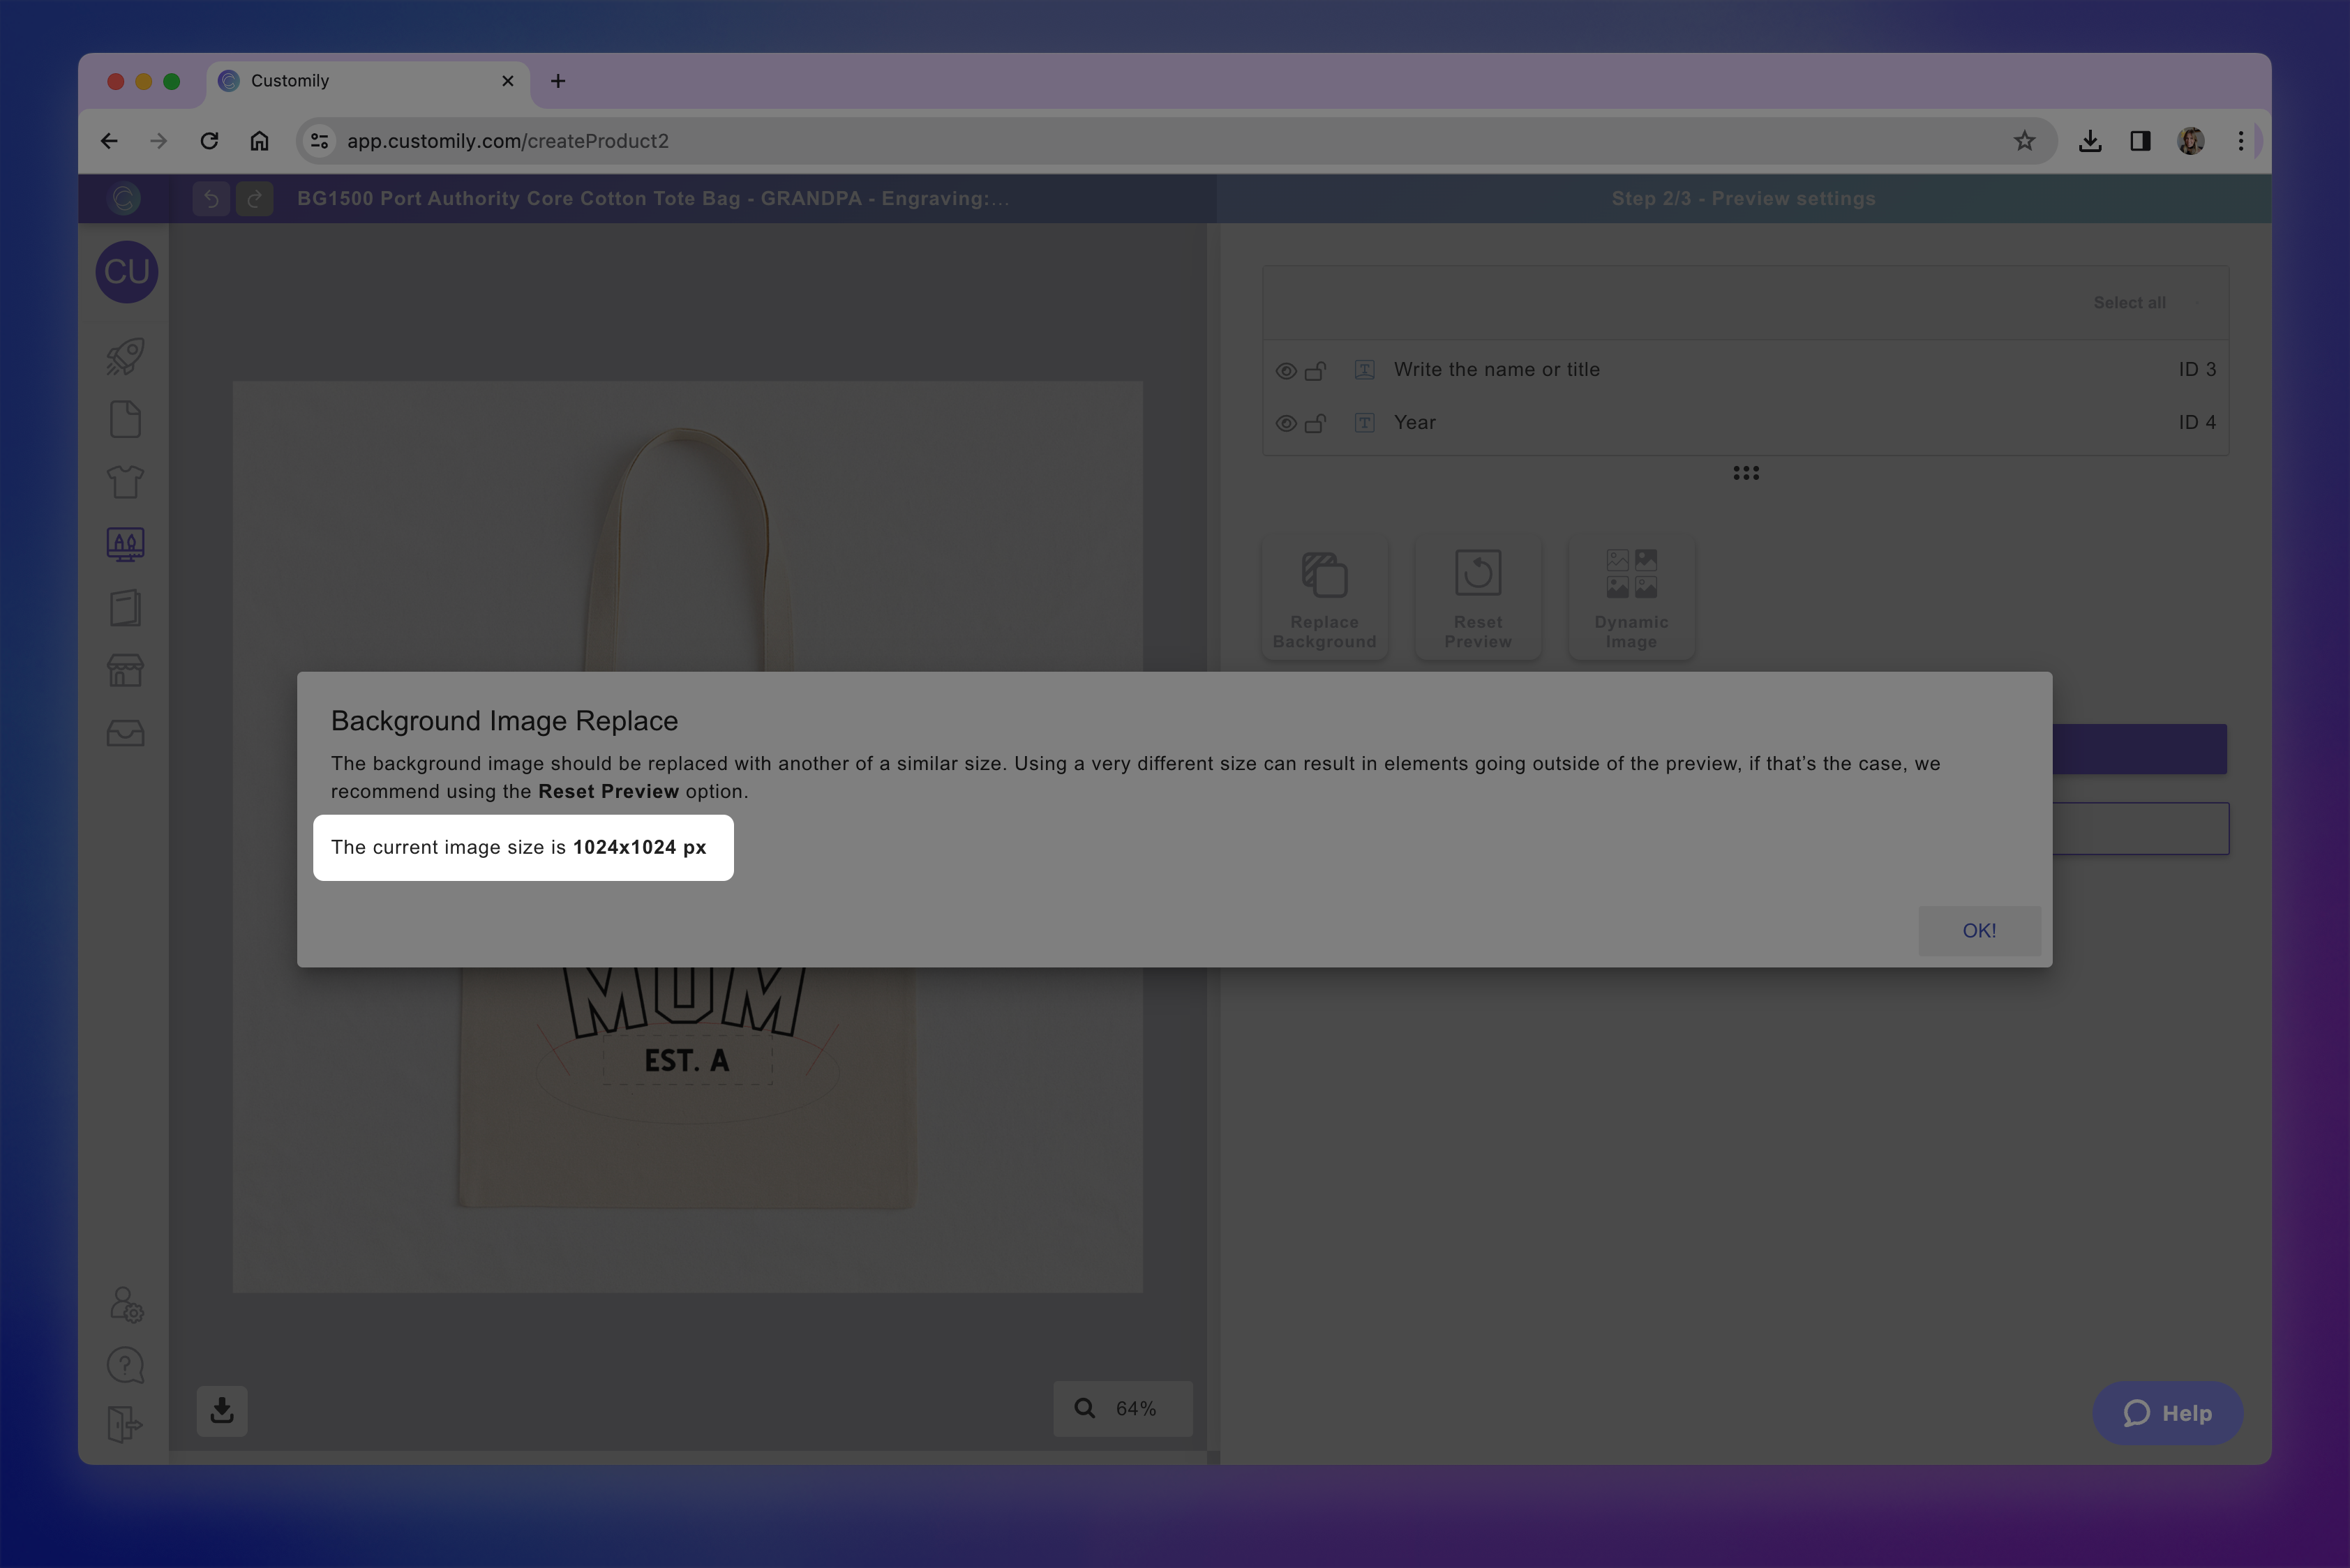Download the preview using bottom-left icon
Screen dimensions: 2350x1568
(x=222, y=1410)
